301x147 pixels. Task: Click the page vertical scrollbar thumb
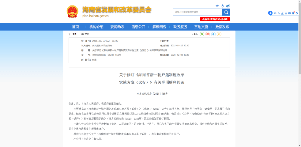300,37
